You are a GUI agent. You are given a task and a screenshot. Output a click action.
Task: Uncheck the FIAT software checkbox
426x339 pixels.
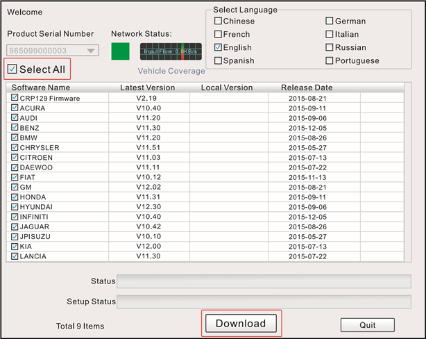15,177
